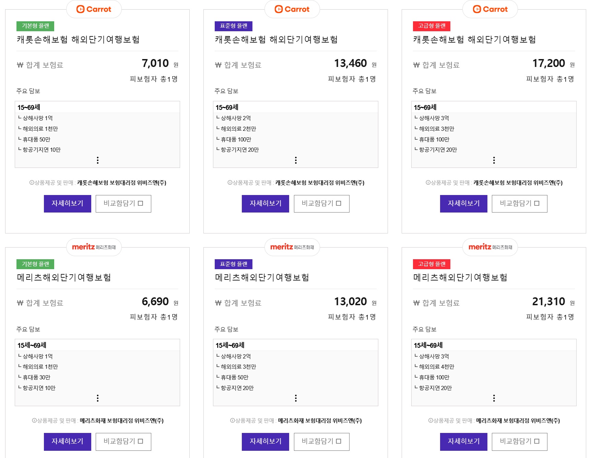Select the 21,310 premium amount
Screen dimensions: 592x458
click(x=549, y=301)
